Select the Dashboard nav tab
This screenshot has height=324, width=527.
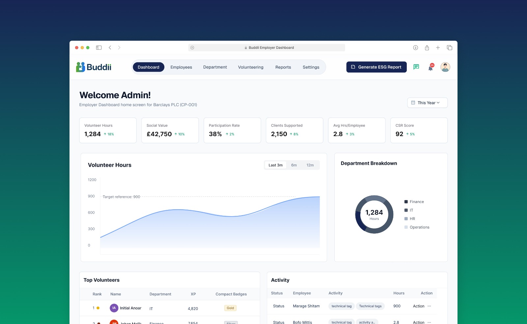coord(149,67)
